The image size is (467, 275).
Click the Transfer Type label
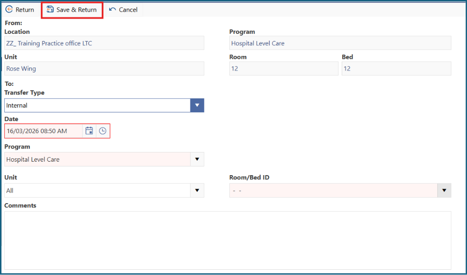(25, 93)
